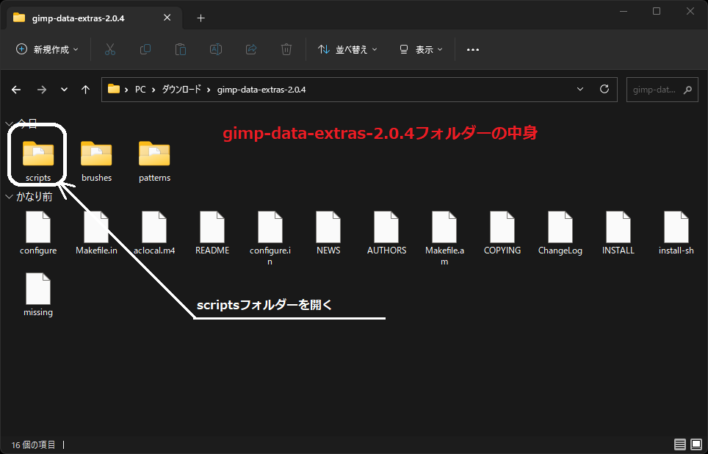
Task: Click the Copy icon in toolbar
Action: click(x=145, y=49)
